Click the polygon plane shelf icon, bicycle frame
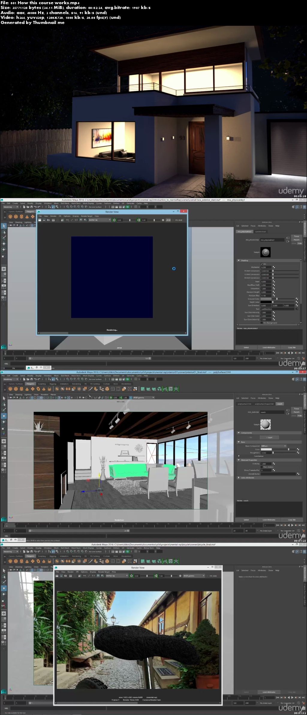 coord(32,561)
